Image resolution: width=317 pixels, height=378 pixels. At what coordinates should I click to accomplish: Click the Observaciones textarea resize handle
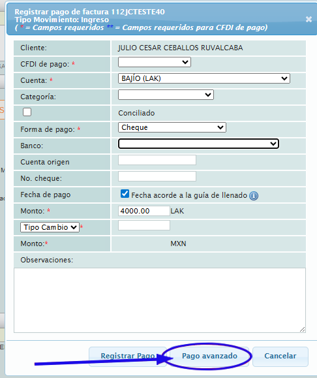pyautogui.click(x=302, y=329)
